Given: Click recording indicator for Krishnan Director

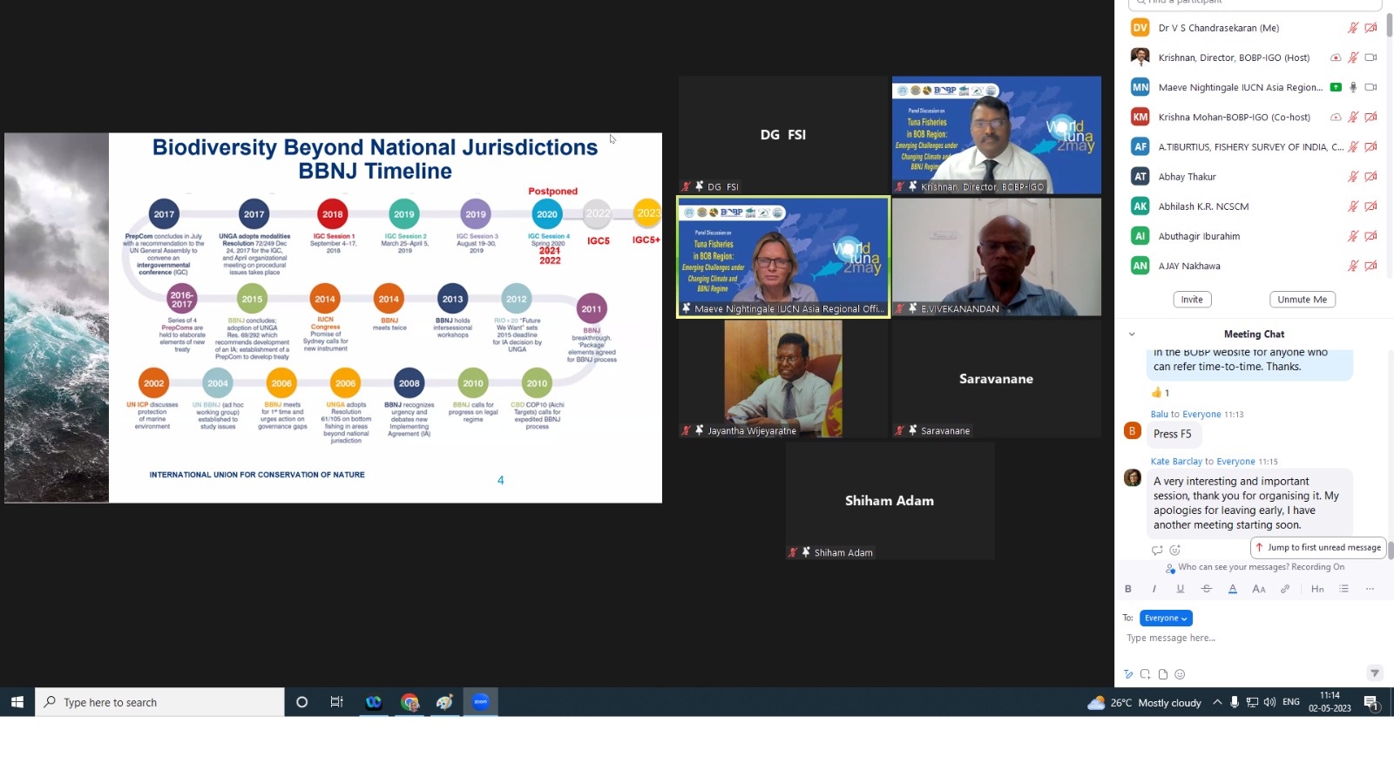Looking at the screenshot, I should tap(1336, 57).
